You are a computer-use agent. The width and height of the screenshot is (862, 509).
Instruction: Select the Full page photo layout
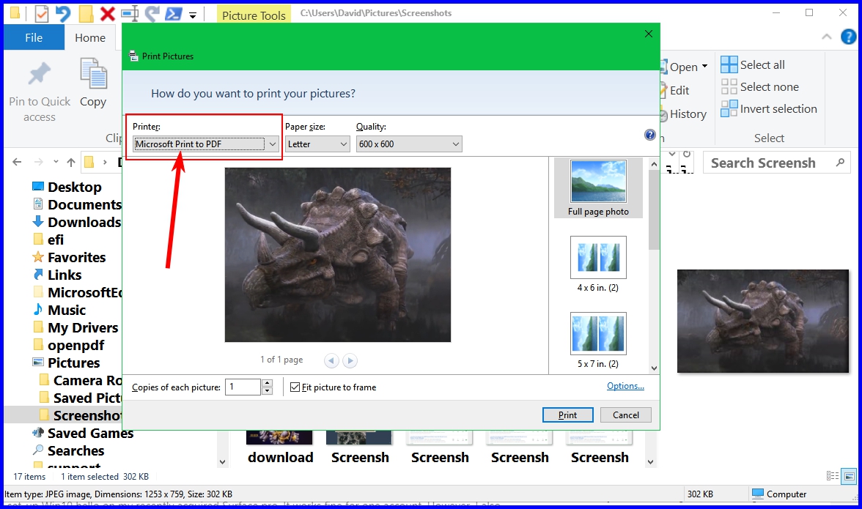tap(598, 187)
